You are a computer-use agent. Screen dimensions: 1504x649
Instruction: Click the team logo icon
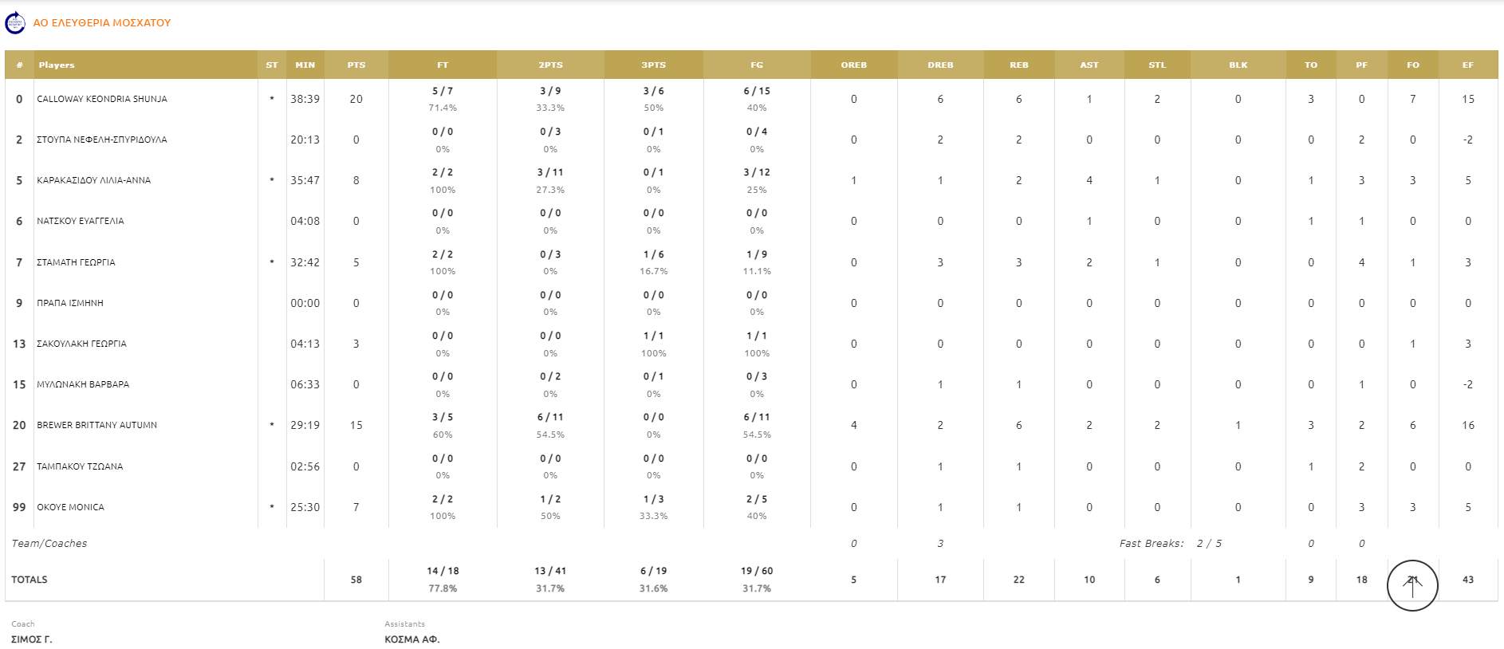coord(15,23)
